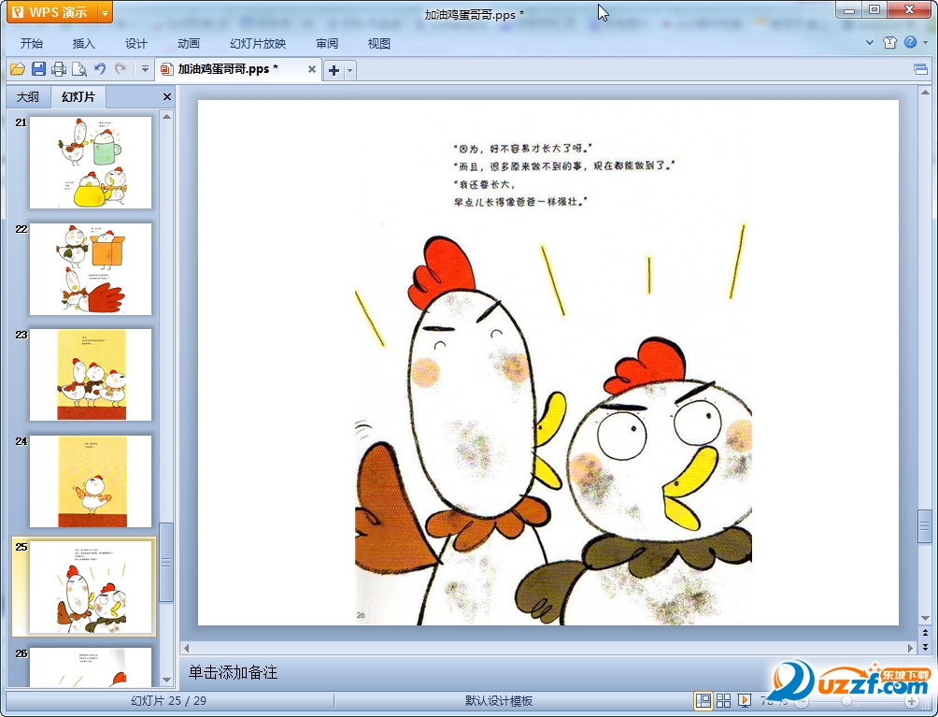Print the document using the printer icon
938x717 pixels.
[59, 69]
